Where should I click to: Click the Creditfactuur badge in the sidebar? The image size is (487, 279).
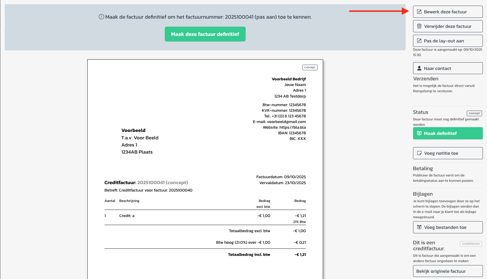tap(471, 244)
